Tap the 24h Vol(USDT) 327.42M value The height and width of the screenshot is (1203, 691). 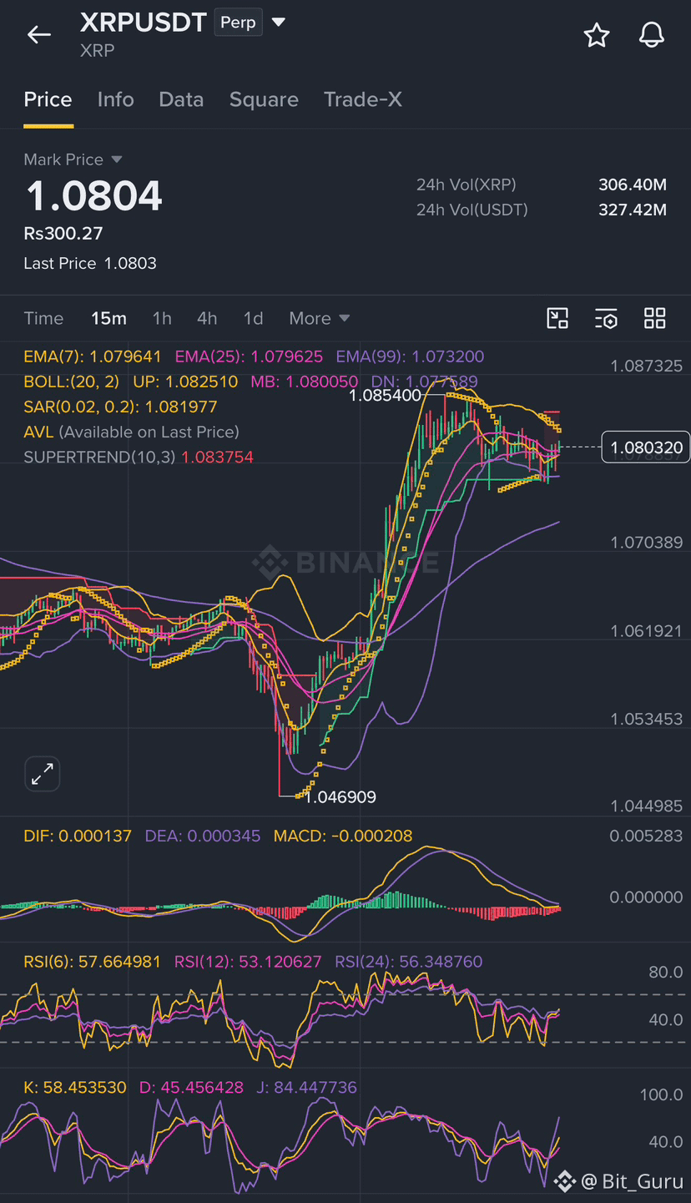[x=633, y=210]
